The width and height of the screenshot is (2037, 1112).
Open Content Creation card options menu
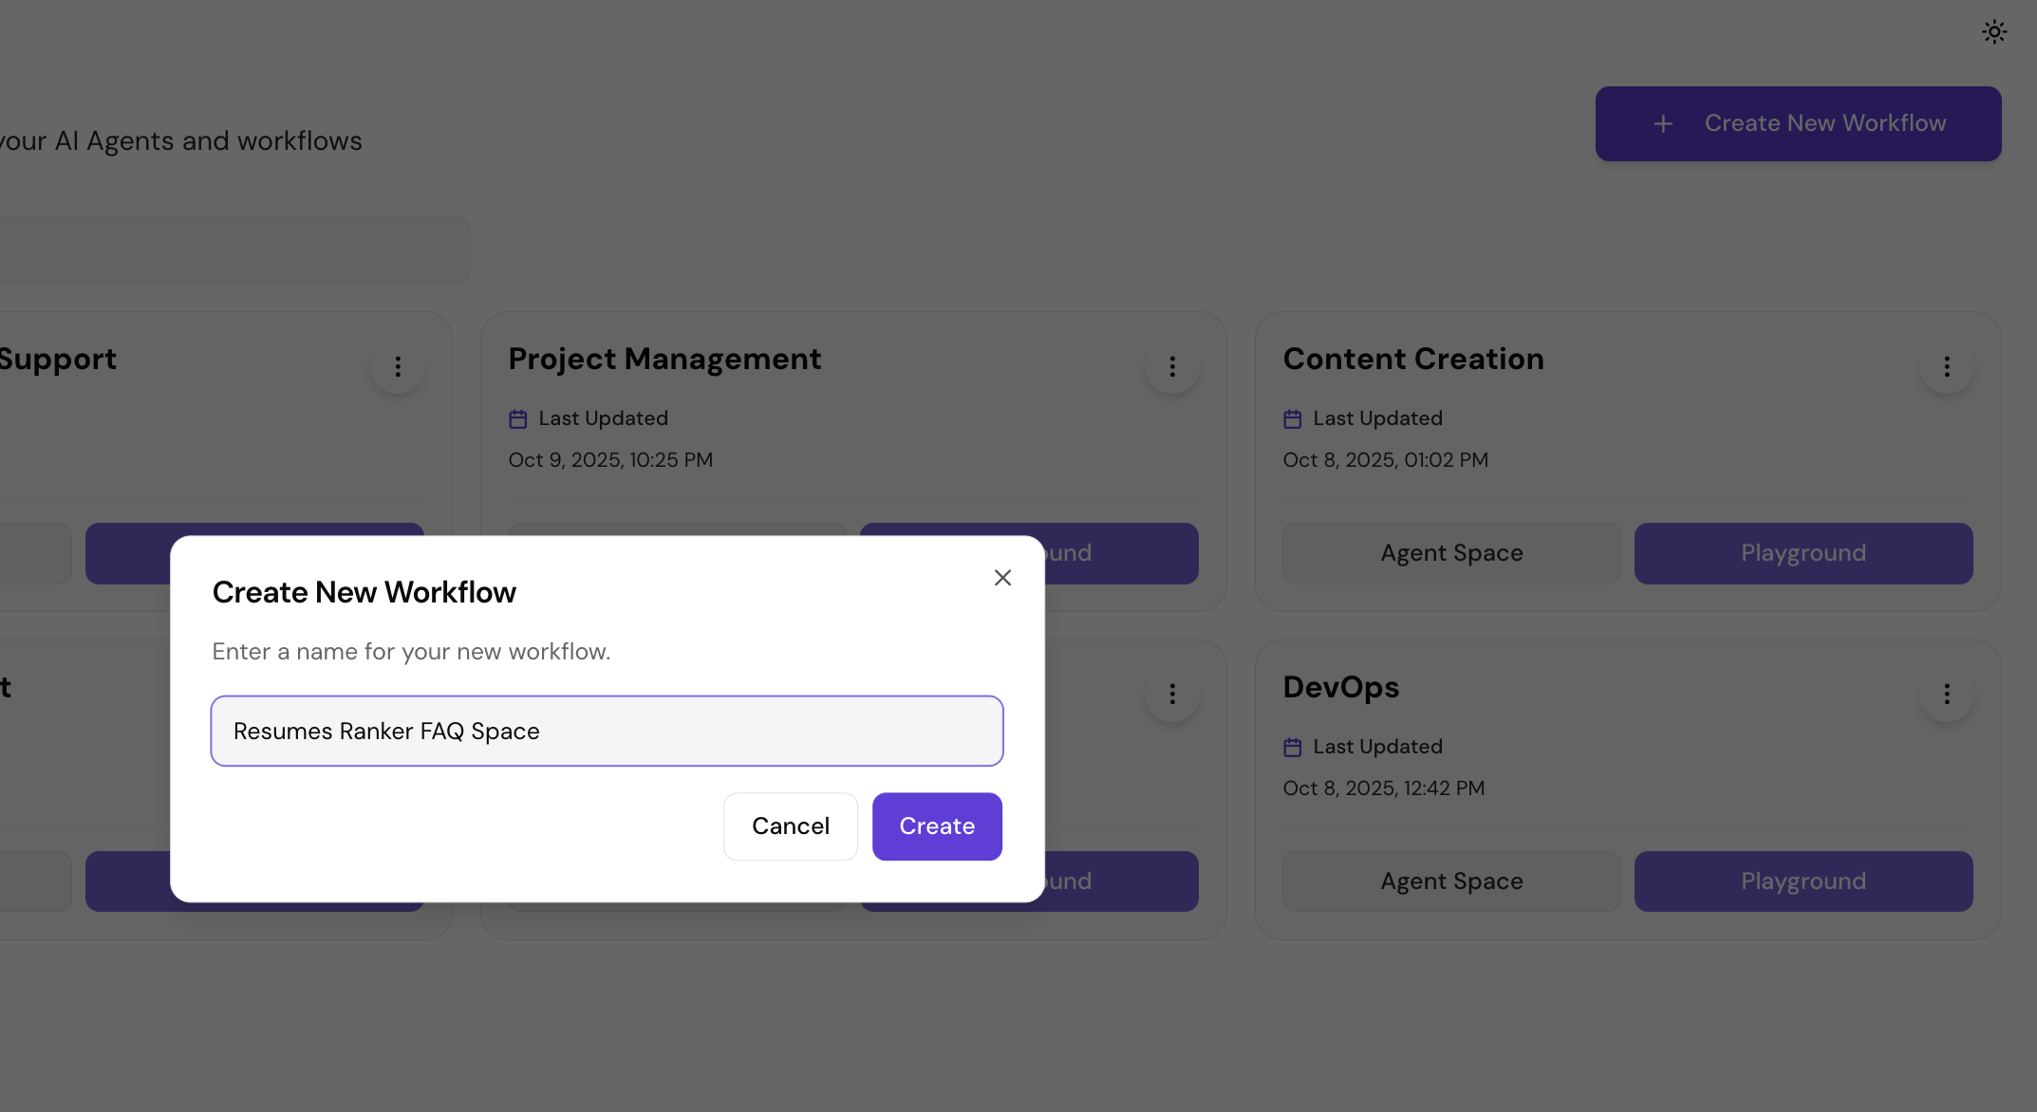point(1946,367)
